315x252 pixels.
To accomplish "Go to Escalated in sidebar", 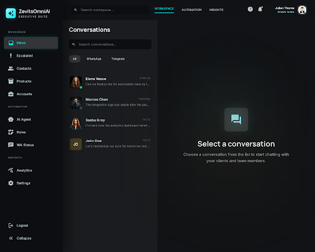I will point(25,55).
